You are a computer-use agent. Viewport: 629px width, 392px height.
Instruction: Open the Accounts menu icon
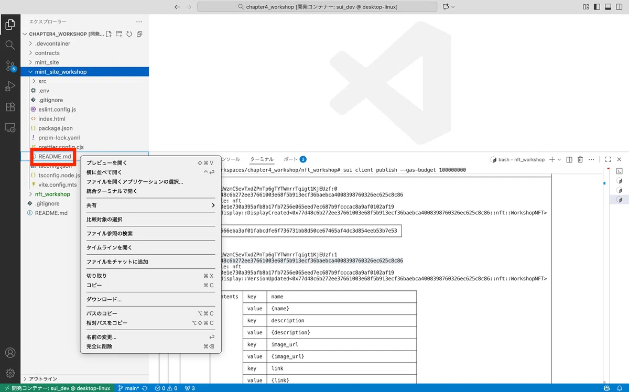(x=10, y=353)
